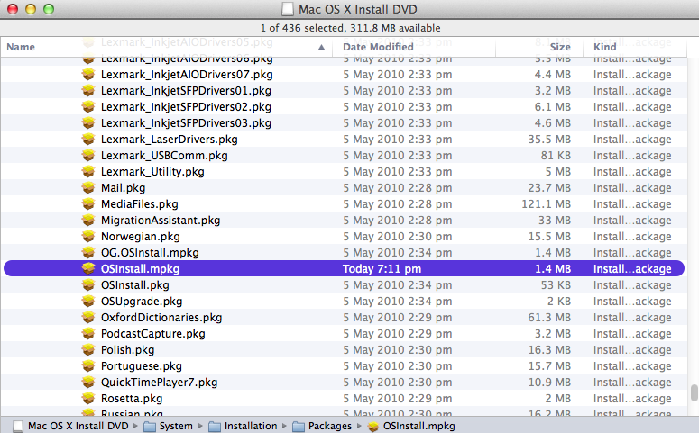Click the OSInstall.pkg package icon
The height and width of the screenshot is (433, 699).
[x=88, y=284]
